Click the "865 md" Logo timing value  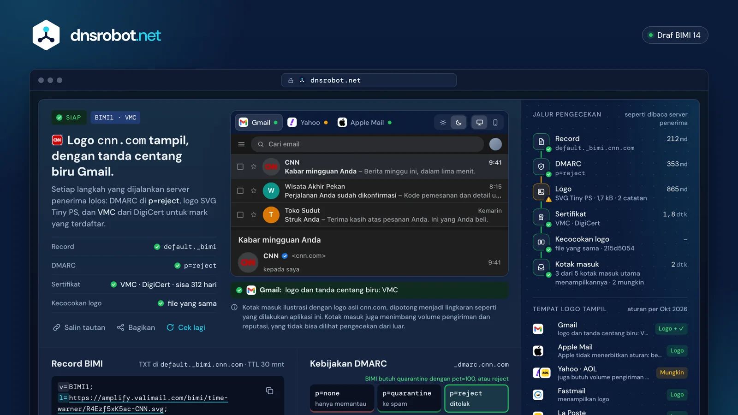coord(677,189)
